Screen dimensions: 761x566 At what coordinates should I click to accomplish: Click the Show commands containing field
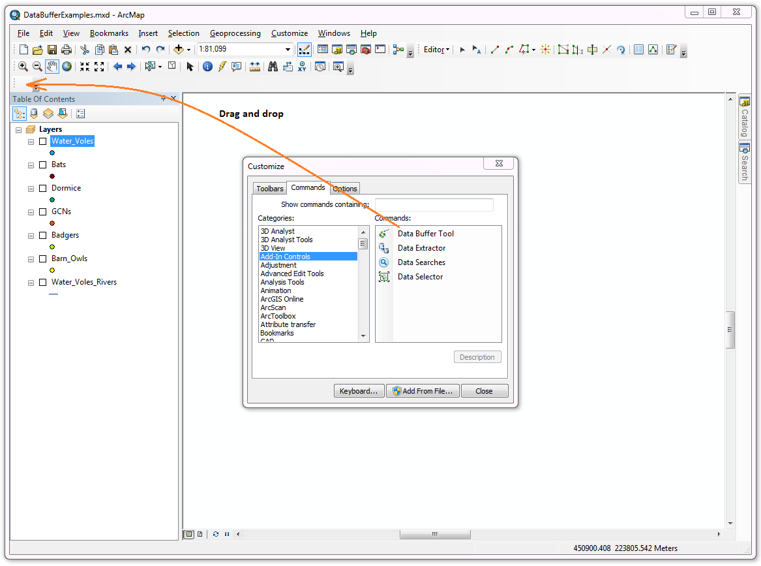point(434,205)
